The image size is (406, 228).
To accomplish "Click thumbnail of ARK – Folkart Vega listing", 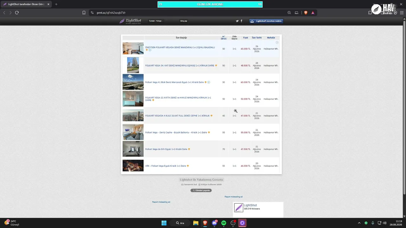I will [133, 166].
